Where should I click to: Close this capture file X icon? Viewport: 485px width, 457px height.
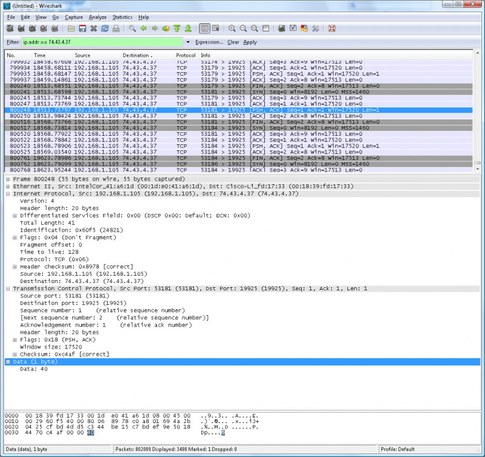click(94, 28)
